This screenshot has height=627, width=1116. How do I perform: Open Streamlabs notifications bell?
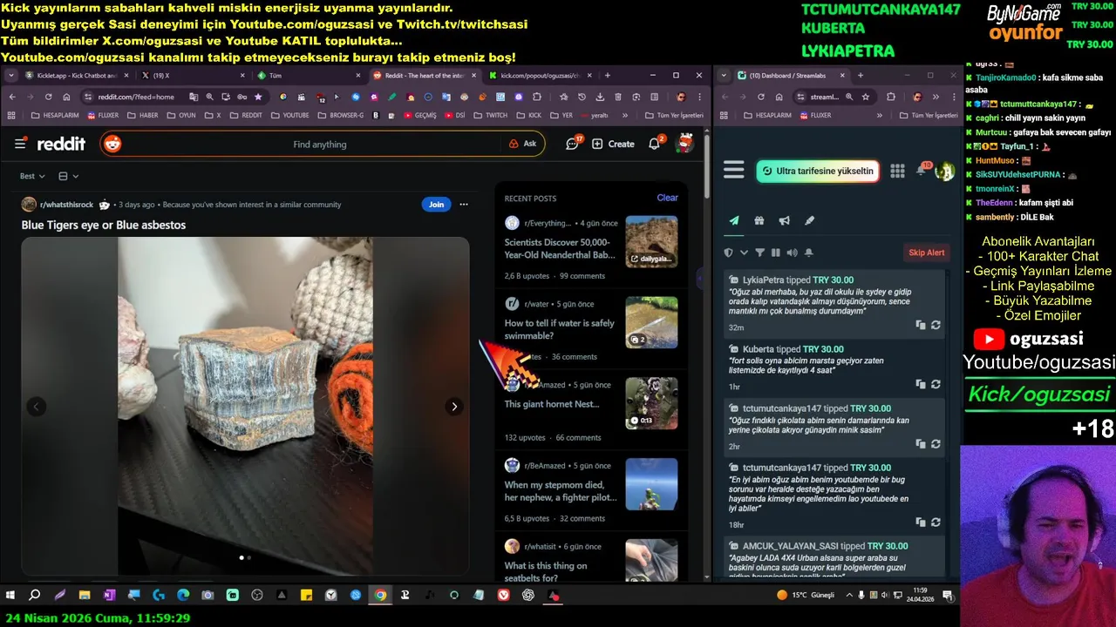click(x=922, y=170)
